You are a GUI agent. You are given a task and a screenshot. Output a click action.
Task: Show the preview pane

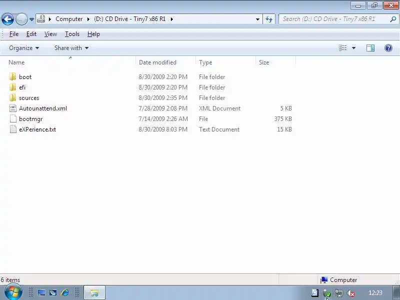pyautogui.click(x=370, y=48)
